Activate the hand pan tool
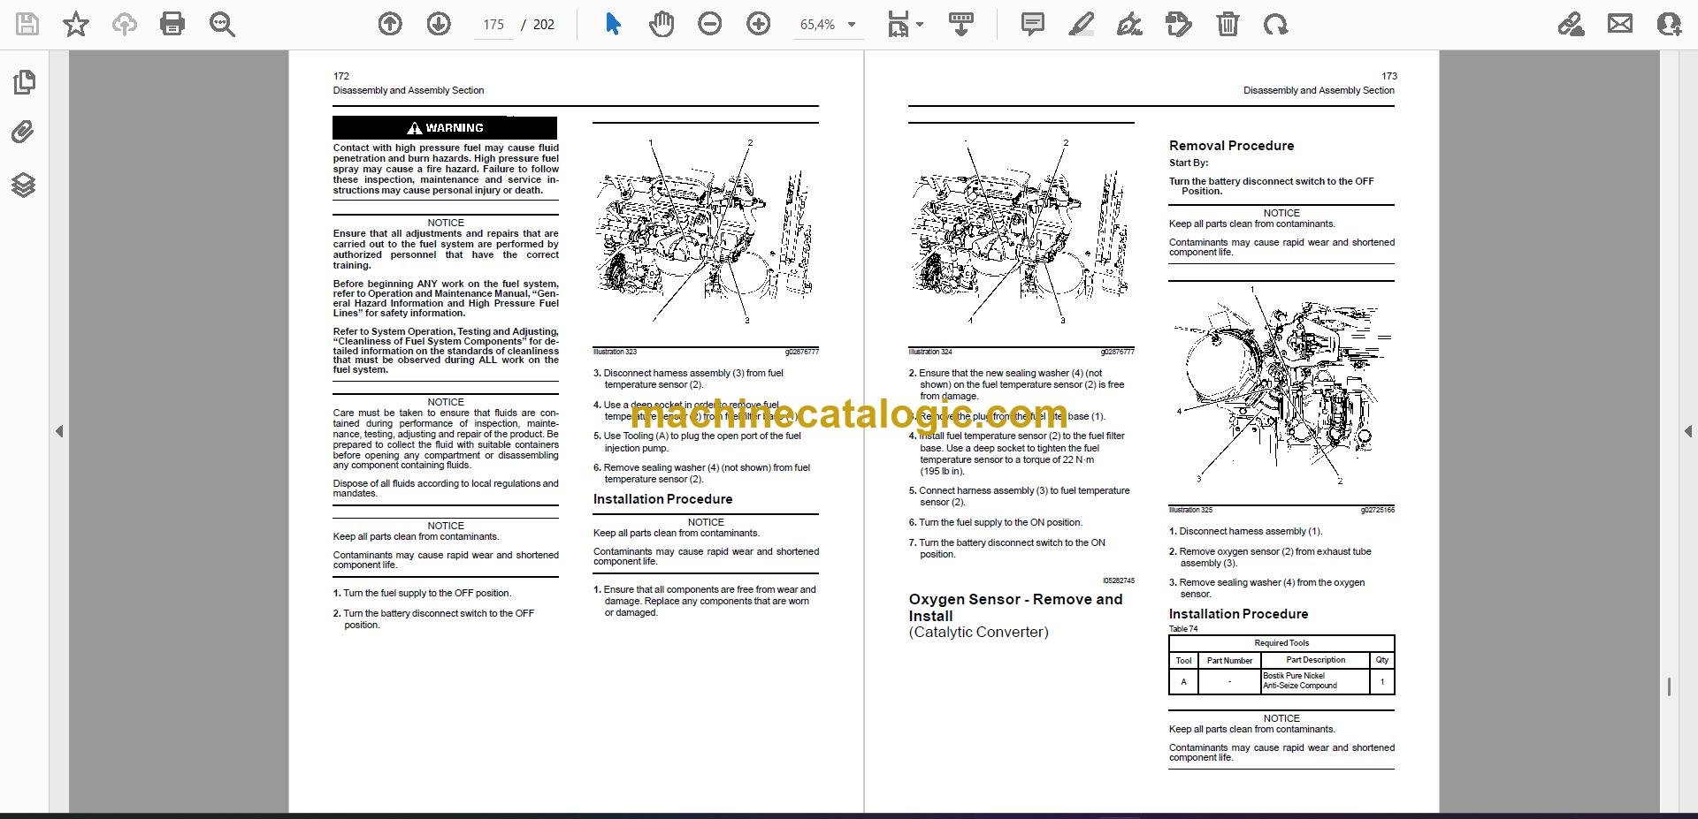 [x=661, y=24]
